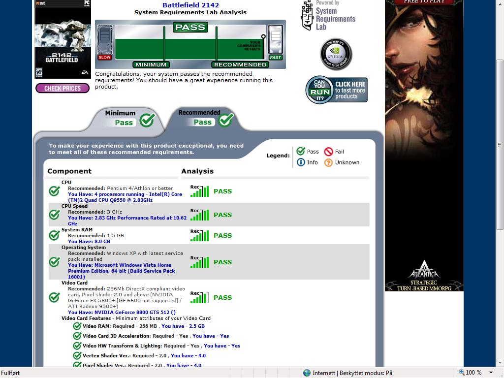The image size is (504, 378).
Task: Click PASS result in Video Card row
Action: click(223, 297)
